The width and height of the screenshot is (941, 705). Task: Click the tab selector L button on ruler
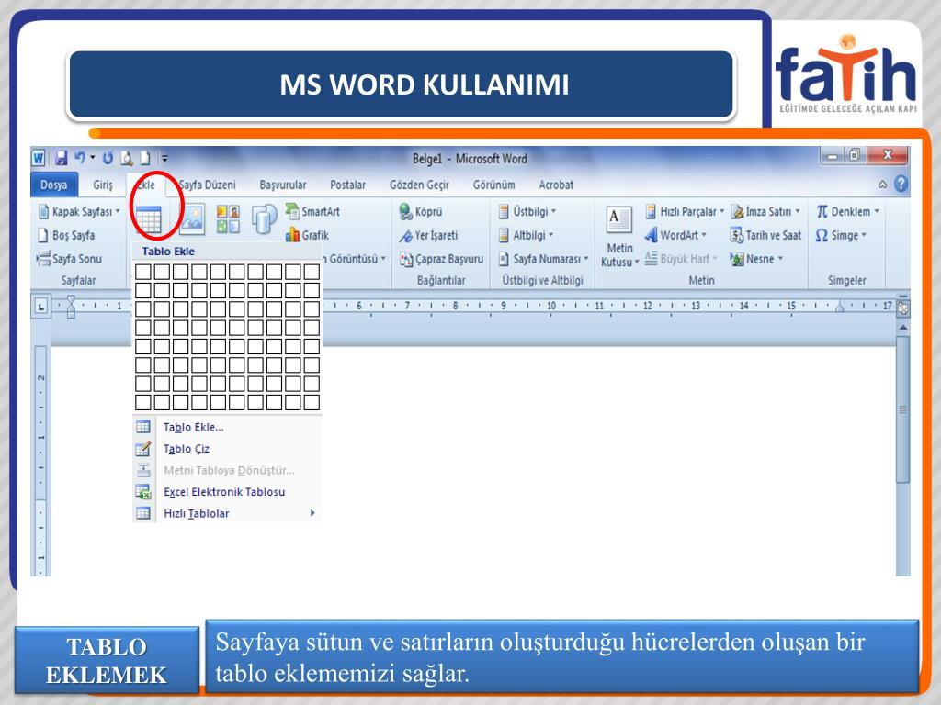[40, 307]
